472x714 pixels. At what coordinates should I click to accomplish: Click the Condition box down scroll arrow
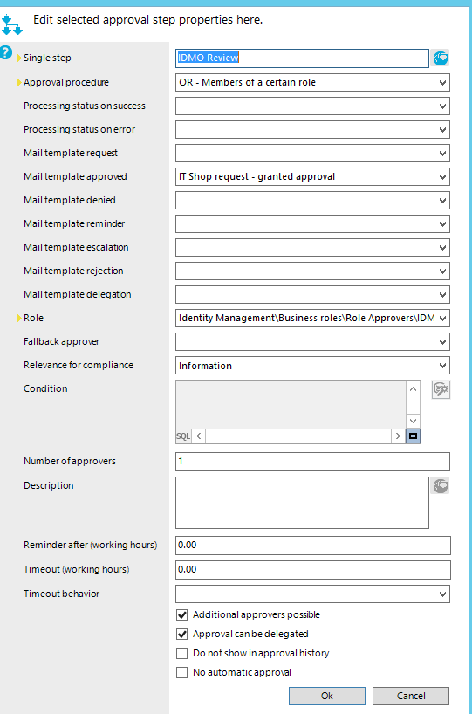coord(413,422)
